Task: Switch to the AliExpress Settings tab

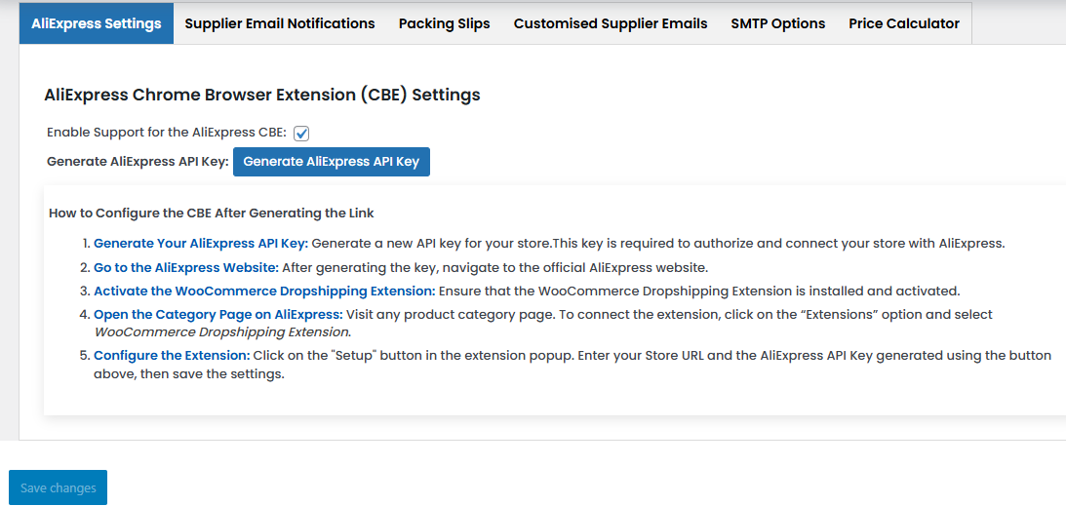Action: [x=96, y=23]
